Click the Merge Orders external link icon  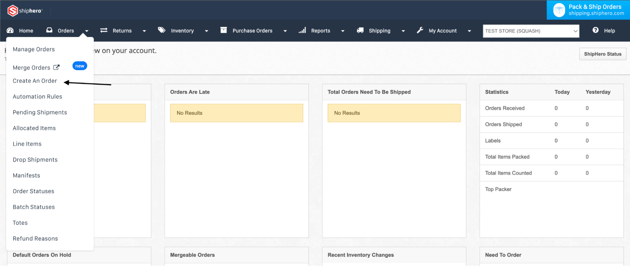click(56, 67)
